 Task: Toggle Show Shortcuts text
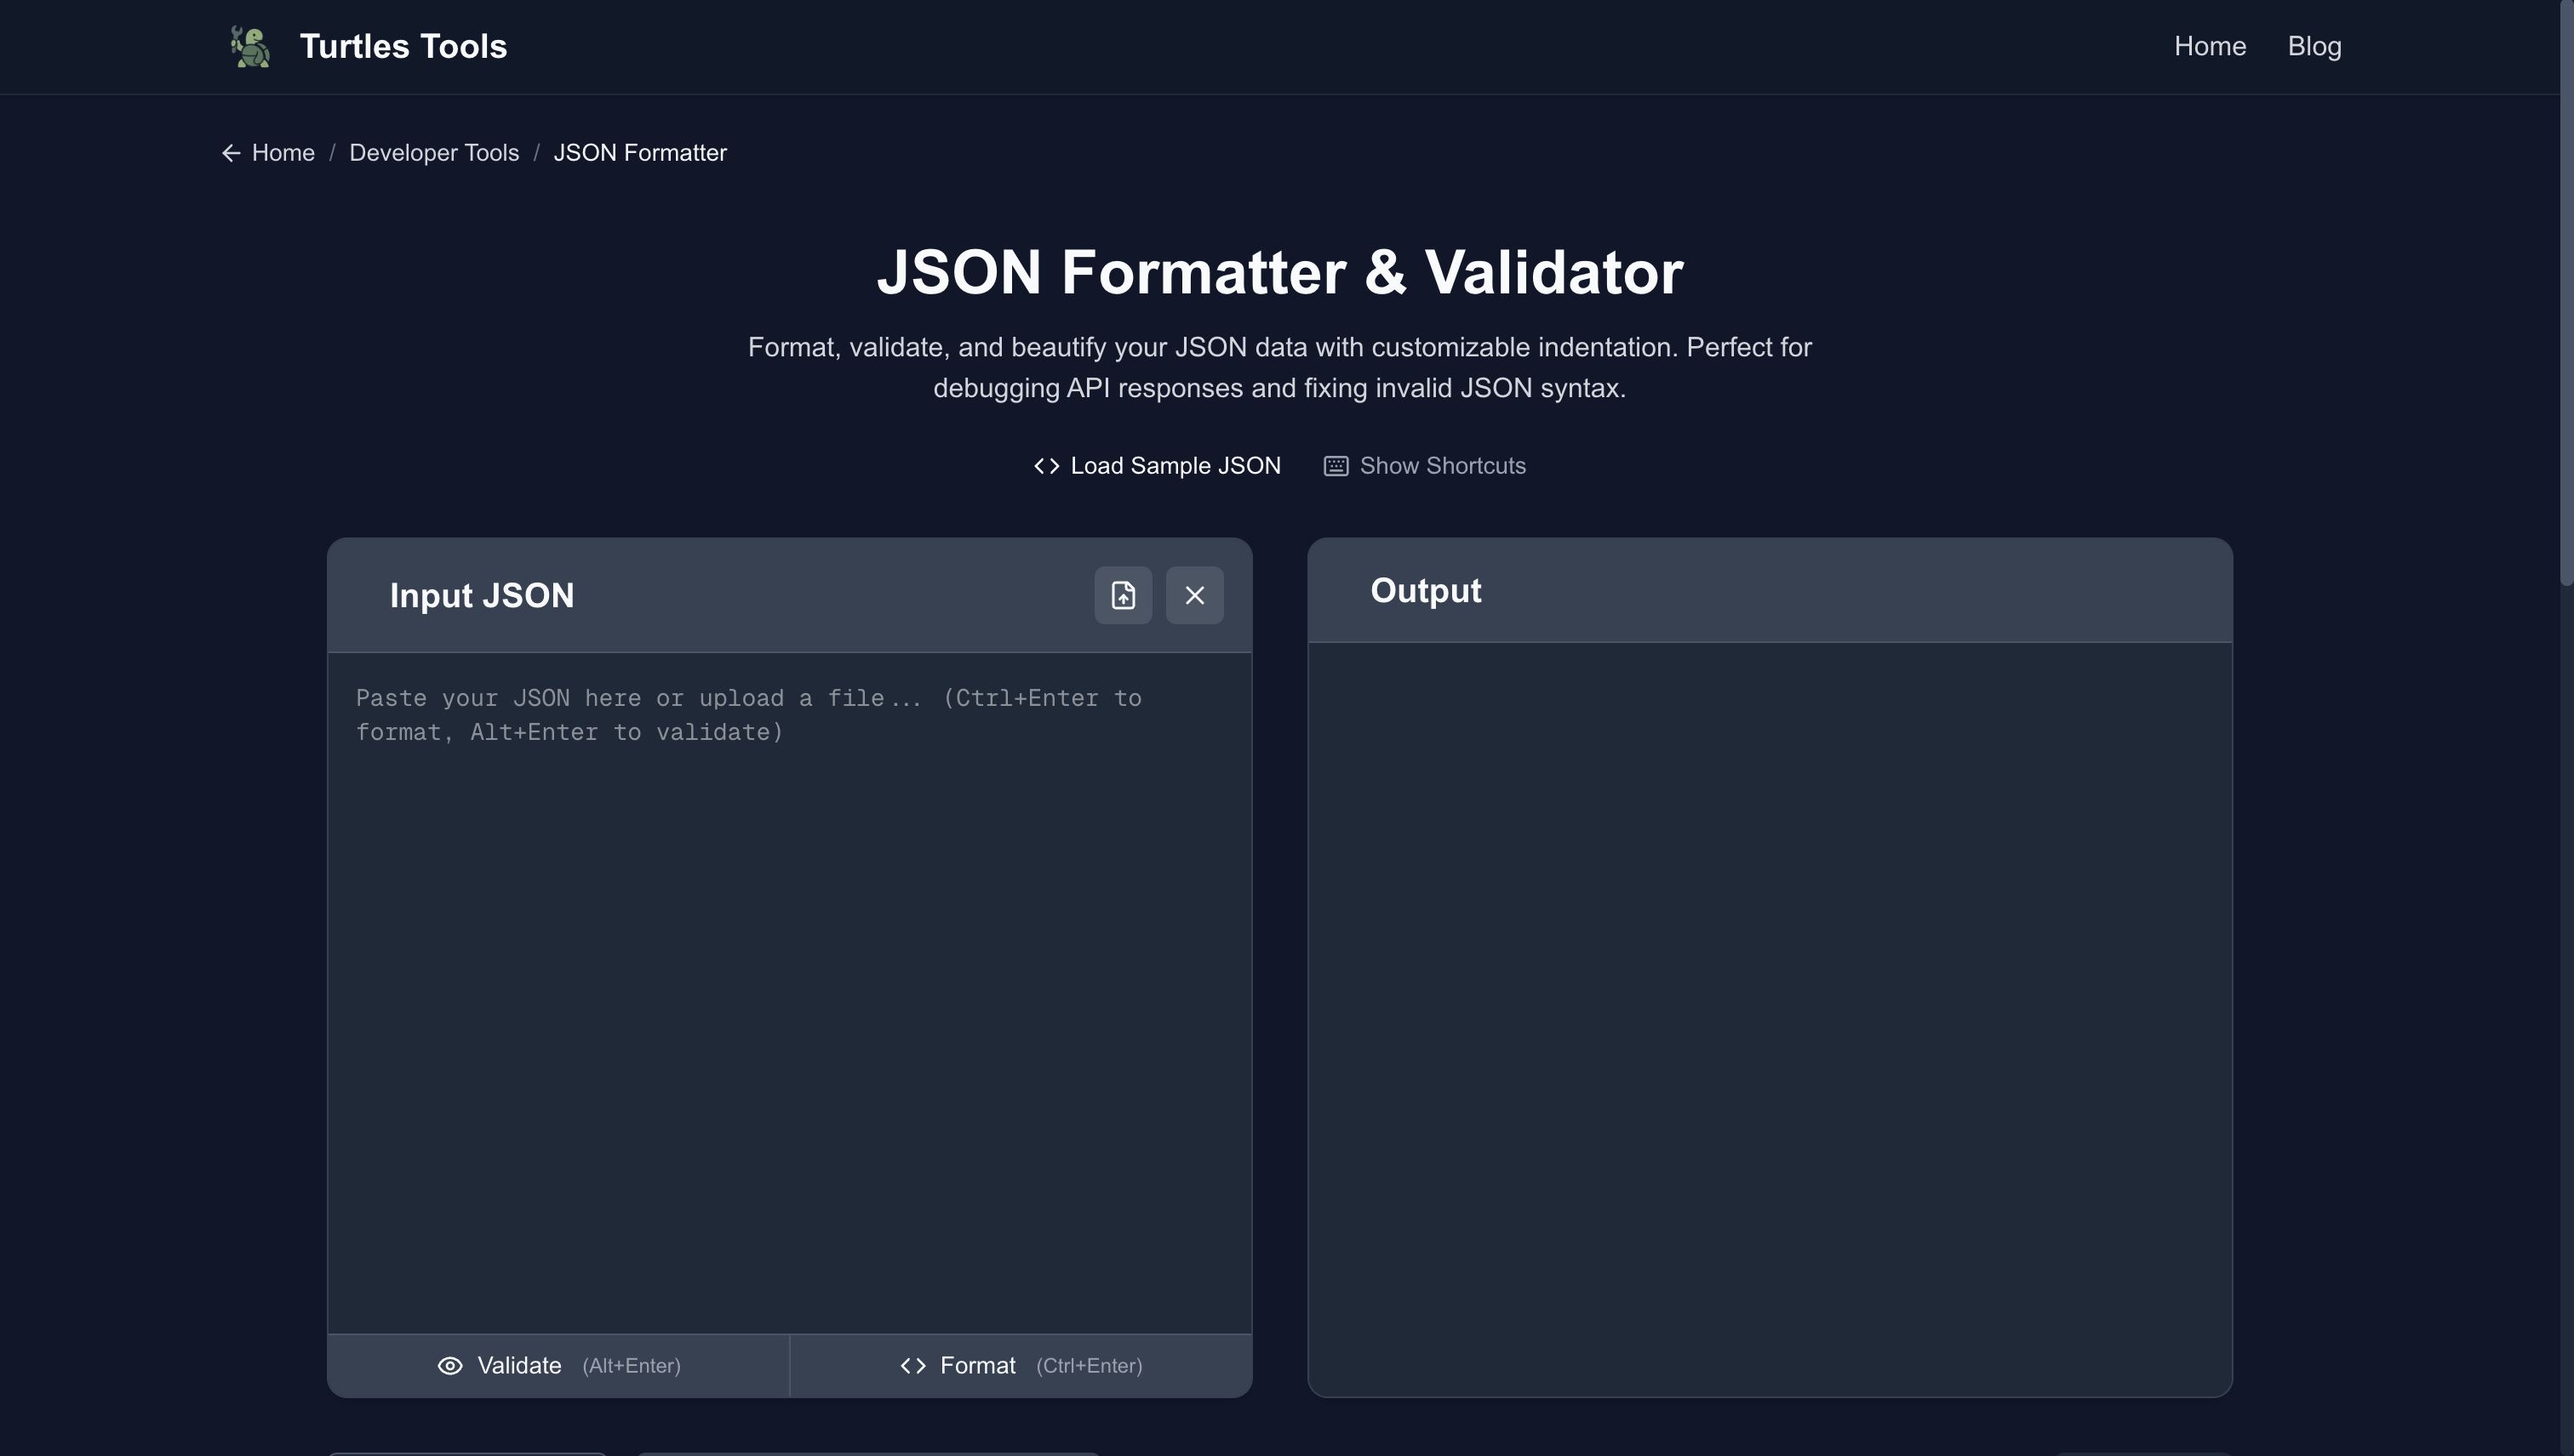(1442, 466)
